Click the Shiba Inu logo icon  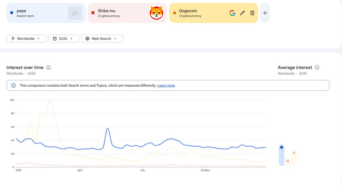156,13
